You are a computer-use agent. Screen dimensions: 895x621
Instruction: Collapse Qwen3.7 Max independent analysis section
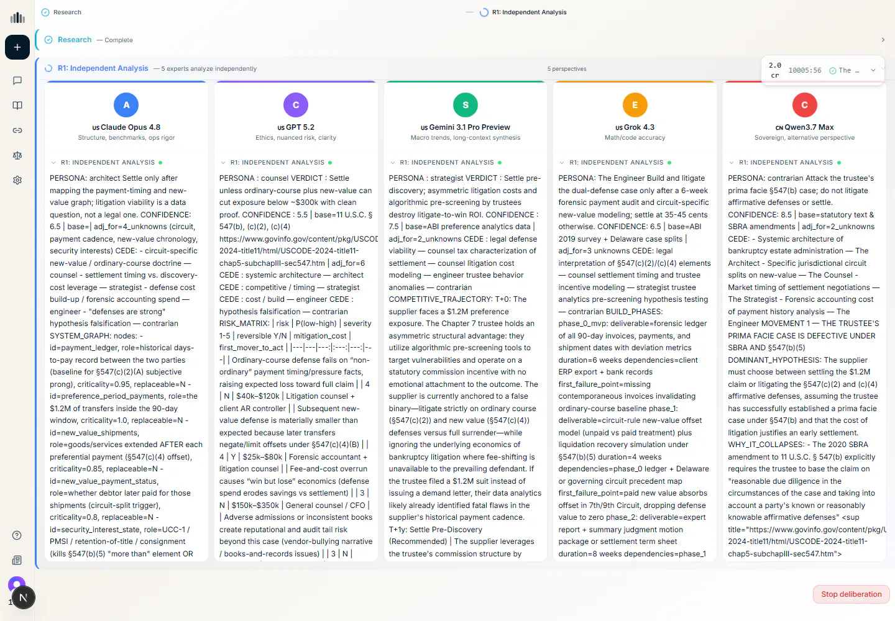click(x=732, y=163)
